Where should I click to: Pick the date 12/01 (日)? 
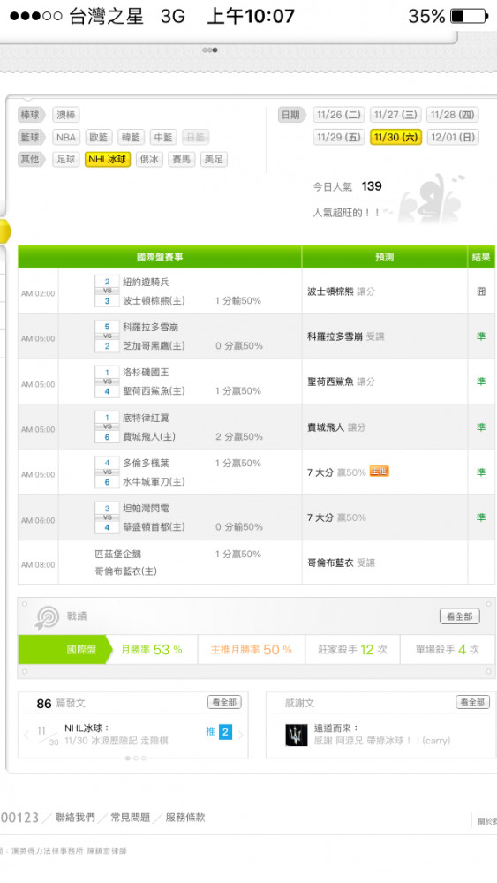pos(453,138)
